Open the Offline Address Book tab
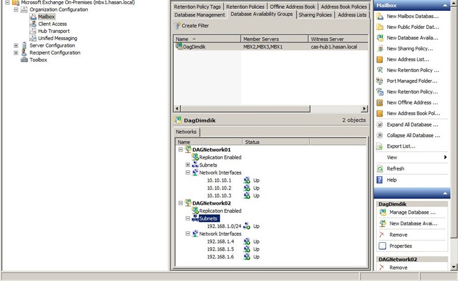This screenshot has height=281, width=458. click(293, 7)
